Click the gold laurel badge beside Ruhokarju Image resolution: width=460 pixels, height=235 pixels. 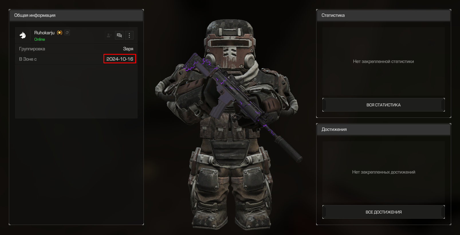60,33
